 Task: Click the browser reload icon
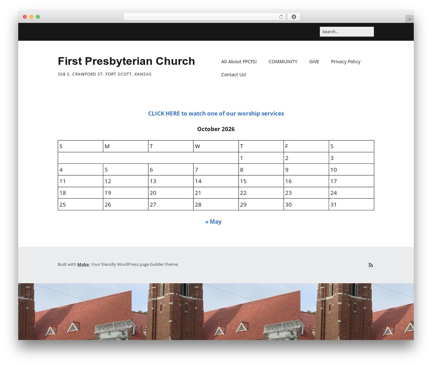[x=281, y=17]
